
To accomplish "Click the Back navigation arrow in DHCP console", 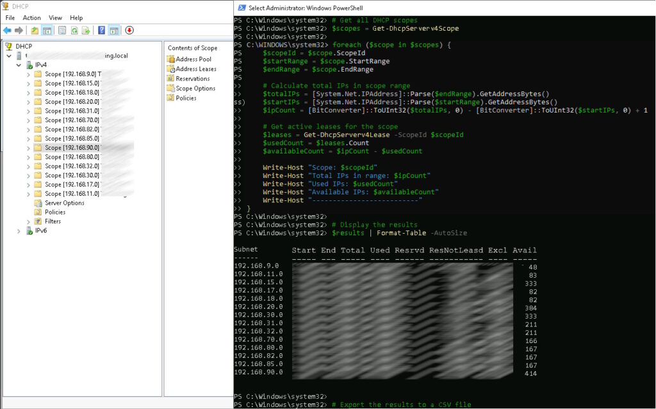I will [x=7, y=30].
